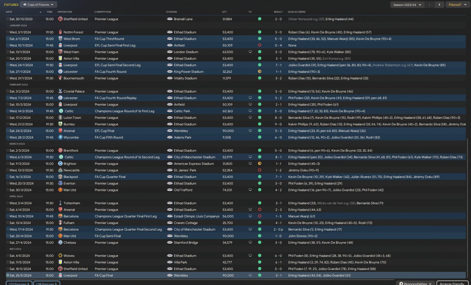Go to the next season arrow
The width and height of the screenshot is (471, 285).
tap(439, 5)
